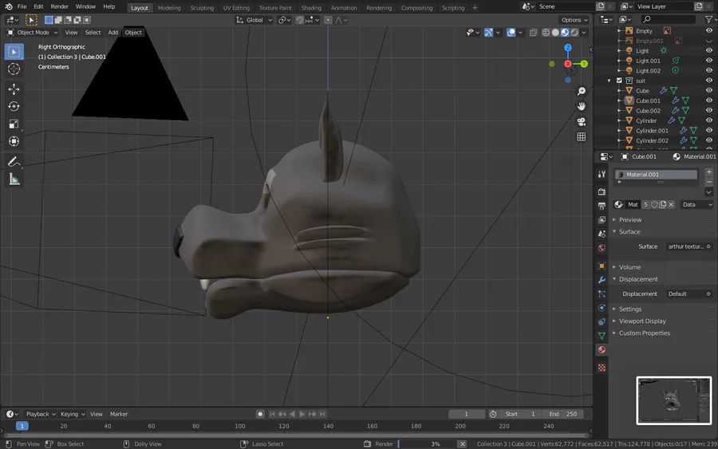Screen dimensions: 718x449
Task: Hide the Light object in outliner
Action: pos(709,51)
